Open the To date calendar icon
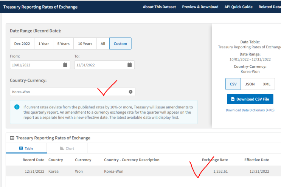 pyautogui.click(x=129, y=65)
